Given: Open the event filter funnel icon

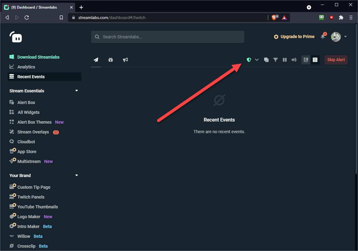Looking at the screenshot, I should pyautogui.click(x=276, y=60).
